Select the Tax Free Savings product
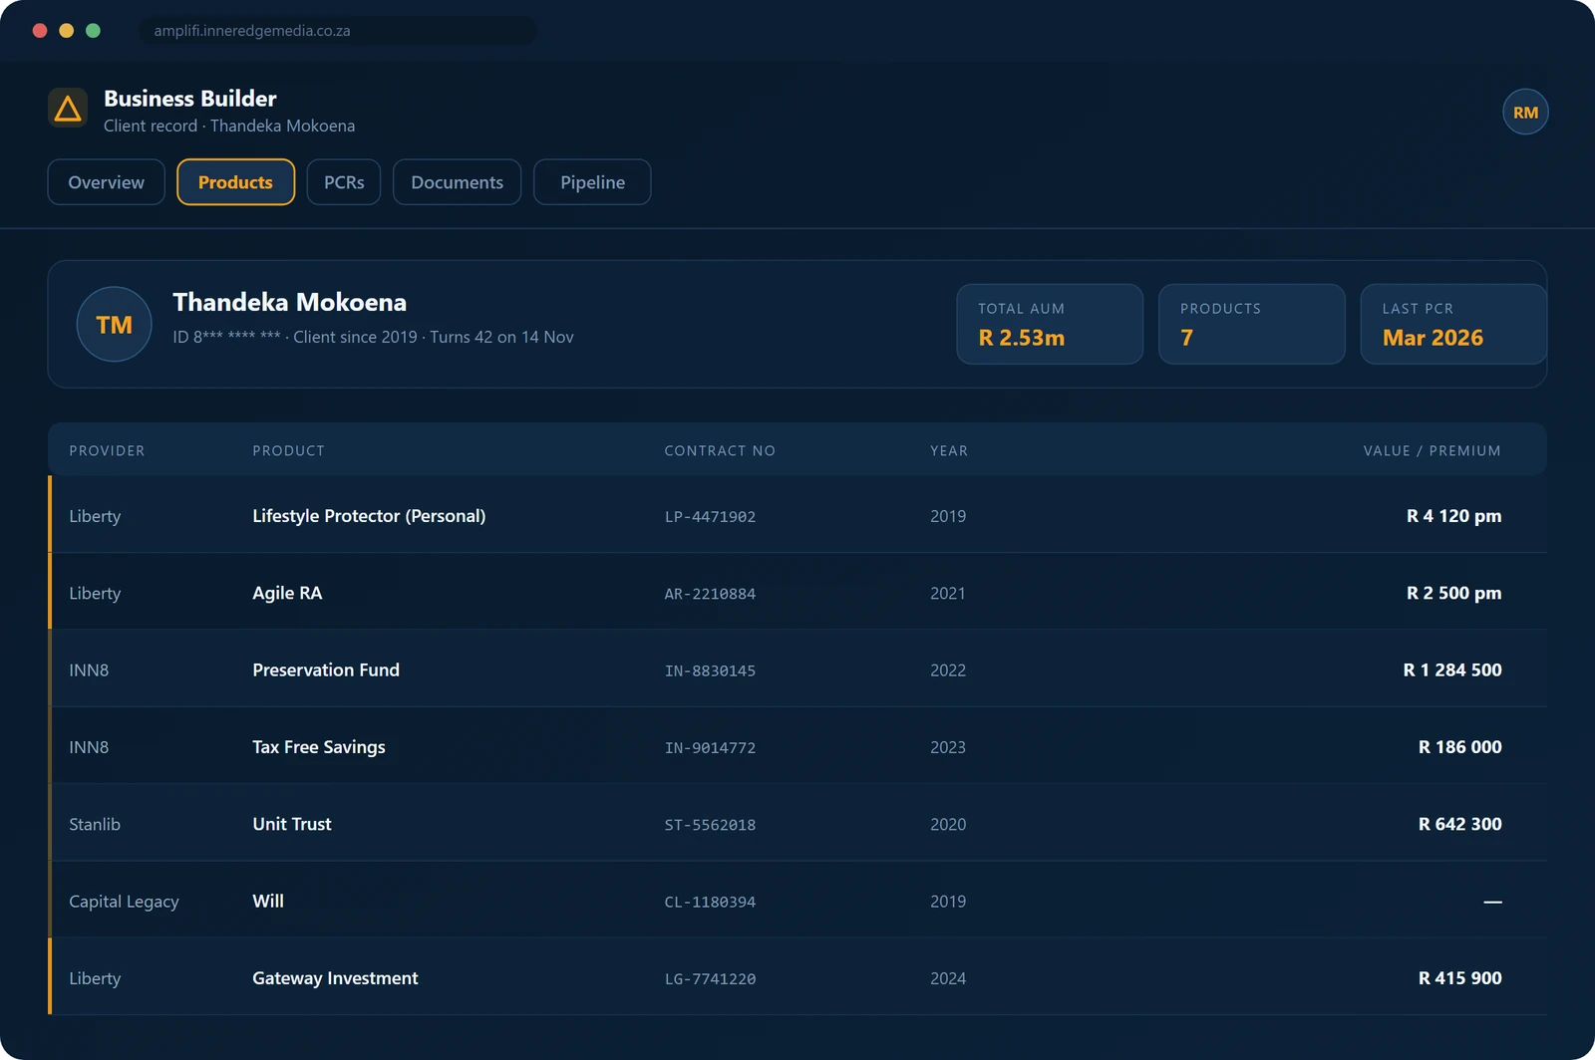The image size is (1595, 1060). coord(319,747)
